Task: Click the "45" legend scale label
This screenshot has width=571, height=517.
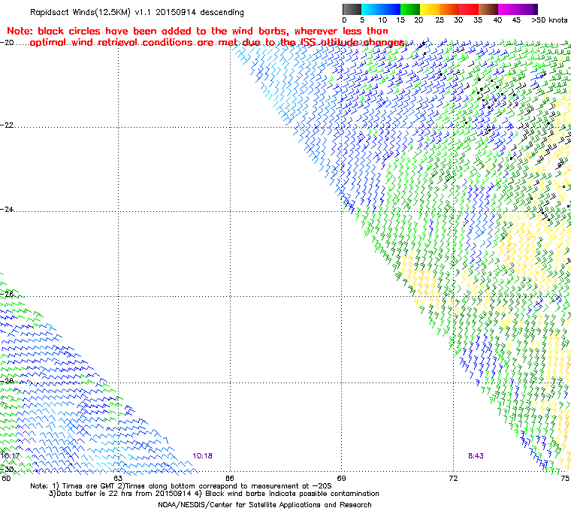Action: 516,20
